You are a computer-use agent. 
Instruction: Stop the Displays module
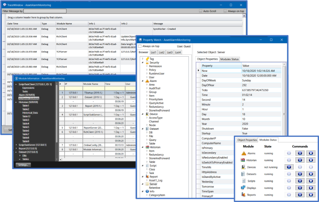311,188
